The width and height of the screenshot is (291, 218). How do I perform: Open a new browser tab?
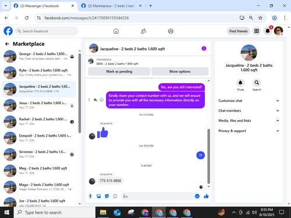click(x=151, y=6)
